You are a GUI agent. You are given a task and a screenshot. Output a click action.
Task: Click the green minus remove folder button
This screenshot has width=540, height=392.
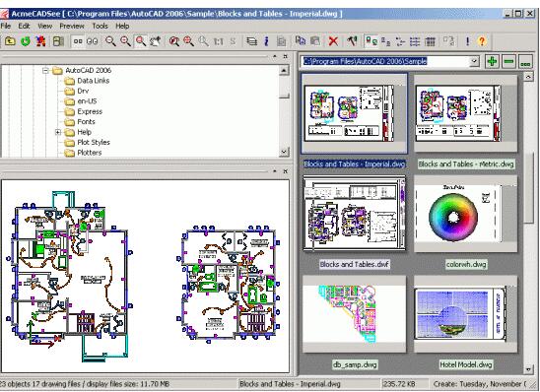click(508, 62)
